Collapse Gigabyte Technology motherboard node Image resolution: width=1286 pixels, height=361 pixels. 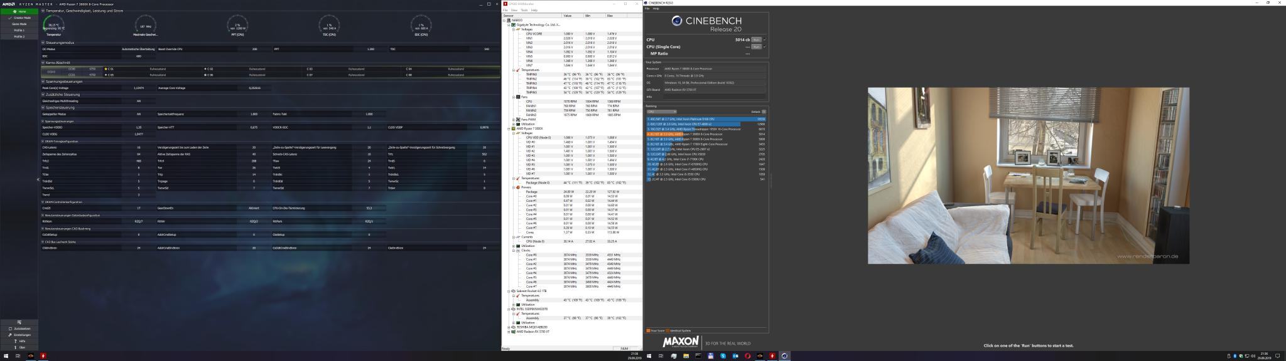click(509, 25)
